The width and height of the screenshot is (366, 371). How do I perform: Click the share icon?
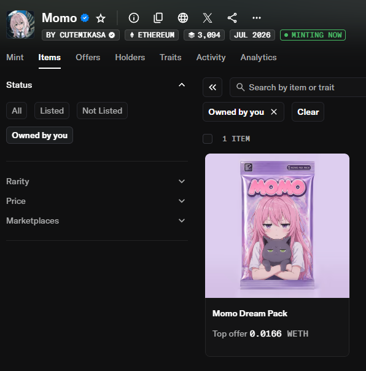[232, 18]
